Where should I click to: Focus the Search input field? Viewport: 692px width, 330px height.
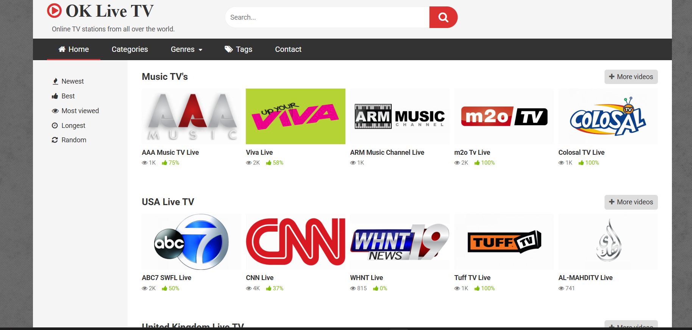pos(327,17)
